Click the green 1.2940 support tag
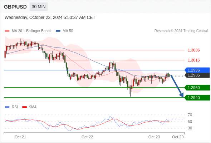The image size is (211, 143). click(197, 98)
